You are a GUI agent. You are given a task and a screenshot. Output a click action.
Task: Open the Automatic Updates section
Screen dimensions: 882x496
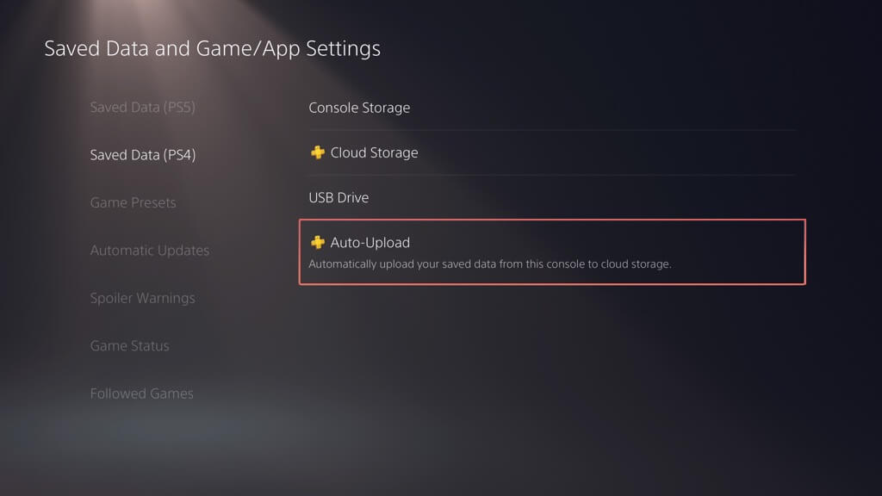[x=149, y=251]
